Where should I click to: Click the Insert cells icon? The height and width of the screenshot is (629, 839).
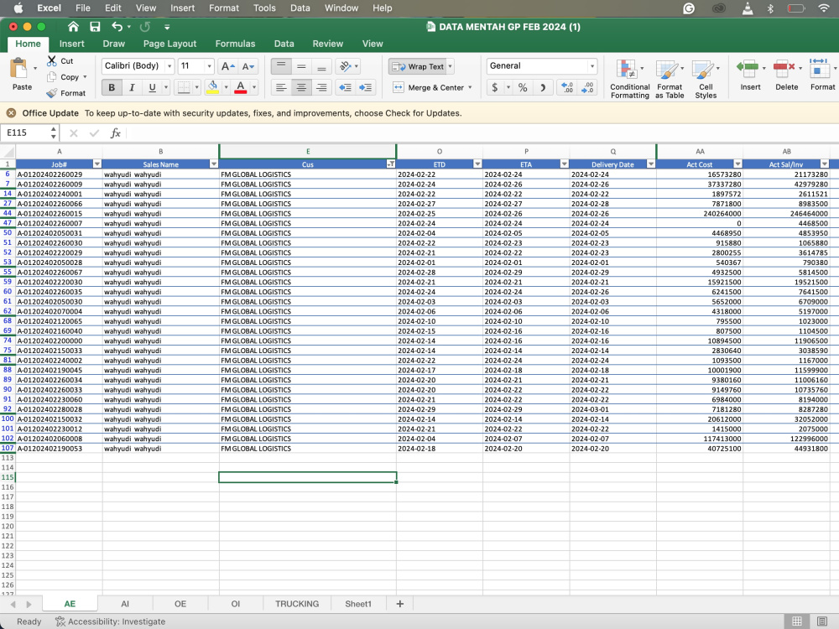click(x=748, y=69)
